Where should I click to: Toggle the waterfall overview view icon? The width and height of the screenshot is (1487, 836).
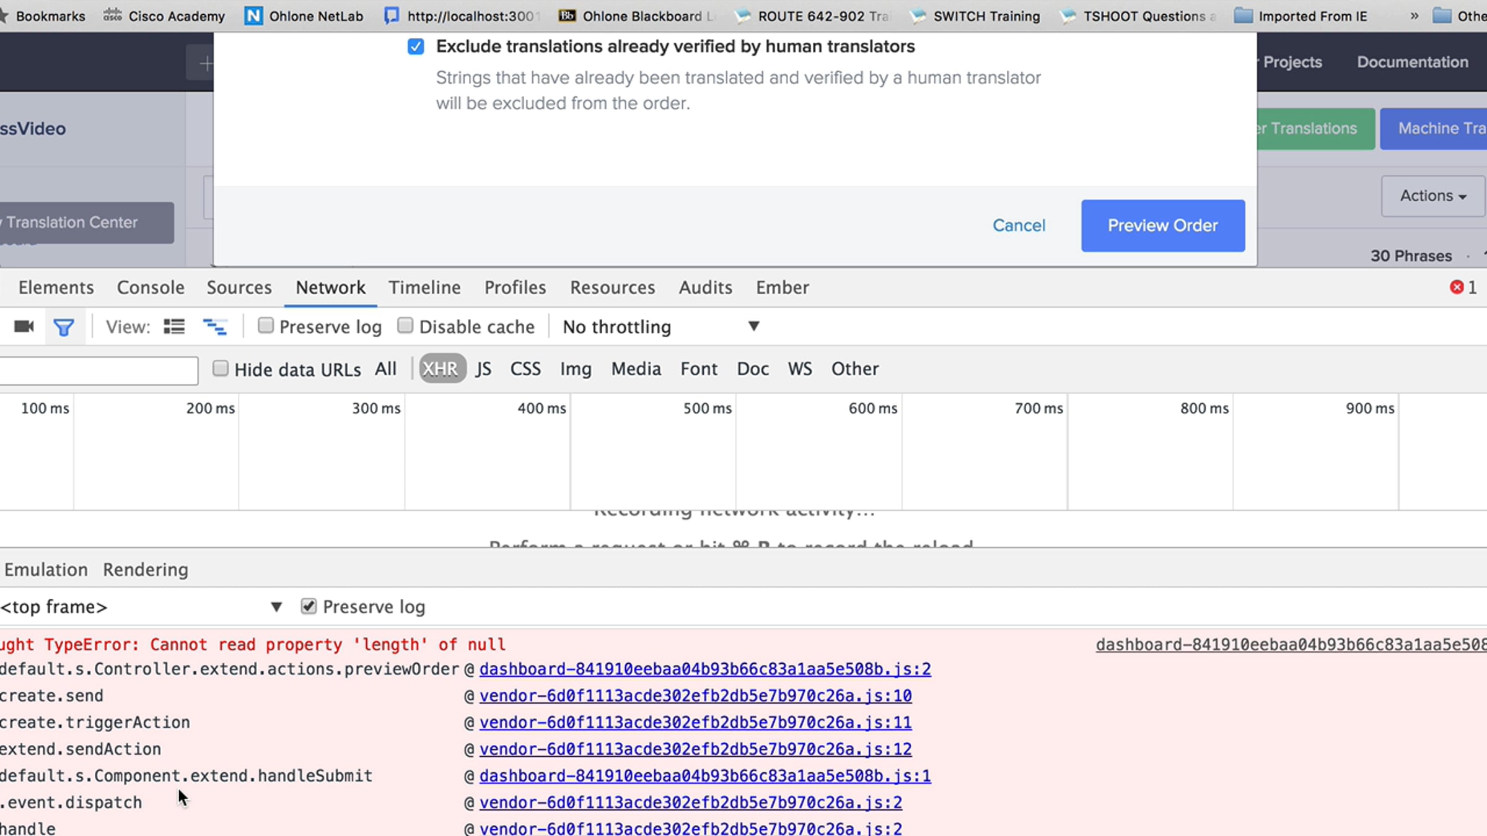pos(214,326)
